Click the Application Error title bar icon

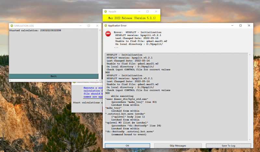106,26
